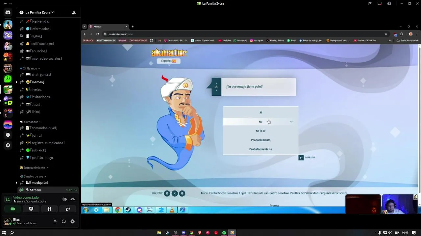Image resolution: width=421 pixels, height=236 pixels.
Task: Answer Sí to Akinator question
Action: 260,112
